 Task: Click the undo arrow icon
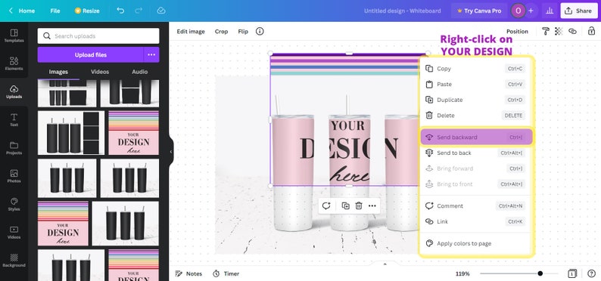(120, 11)
